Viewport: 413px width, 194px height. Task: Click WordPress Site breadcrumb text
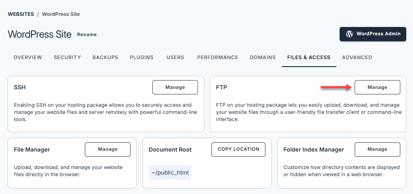[x=61, y=14]
